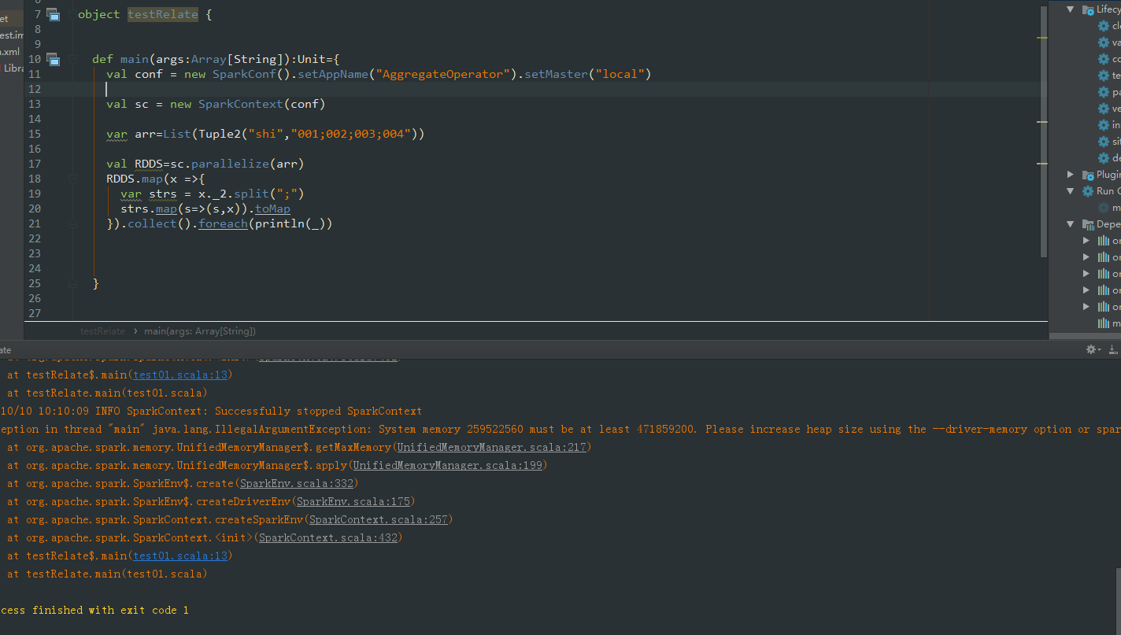Open the SparkContext.scala:432 link
The height and width of the screenshot is (635, 1121).
(328, 537)
